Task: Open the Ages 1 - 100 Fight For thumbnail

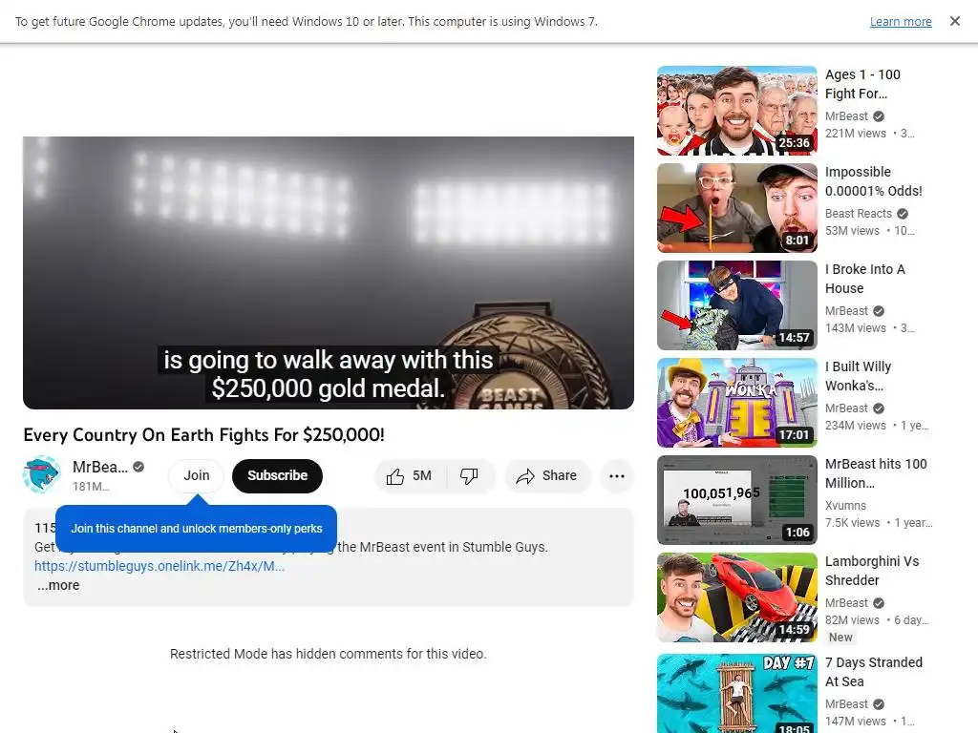Action: (x=736, y=111)
